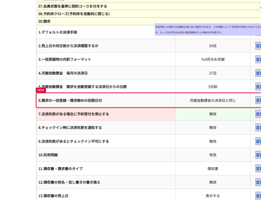261x200 pixels.
Task: Click 変更 button for 4.月謝自動課金 毎月の決済日
Action: (x=258, y=73)
